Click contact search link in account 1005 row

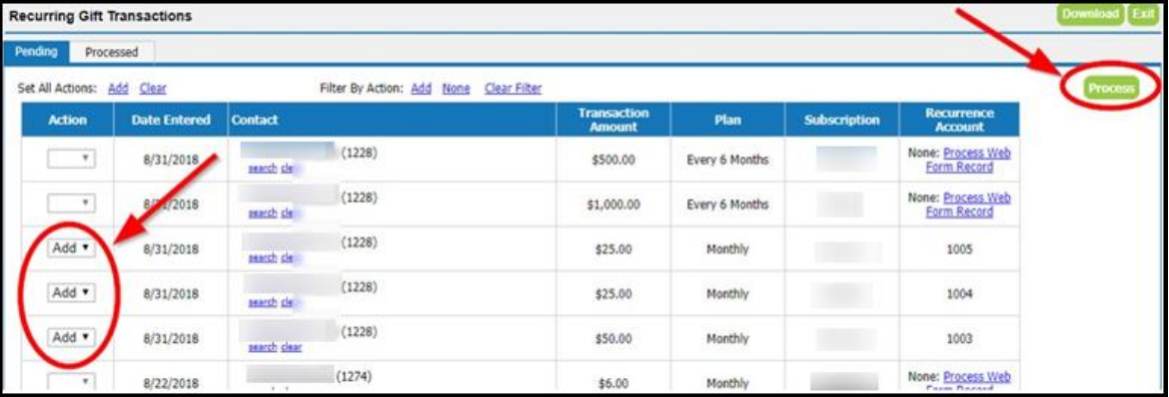pyautogui.click(x=263, y=257)
